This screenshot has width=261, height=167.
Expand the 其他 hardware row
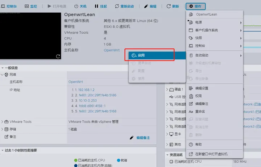(x=167, y=145)
